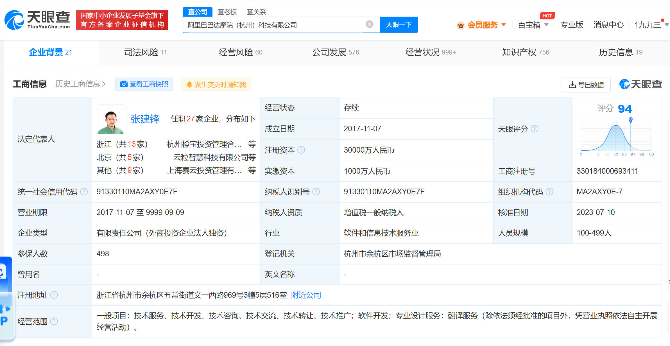Click help icon next to 纳税人识别号
The width and height of the screenshot is (670, 346).
[316, 192]
